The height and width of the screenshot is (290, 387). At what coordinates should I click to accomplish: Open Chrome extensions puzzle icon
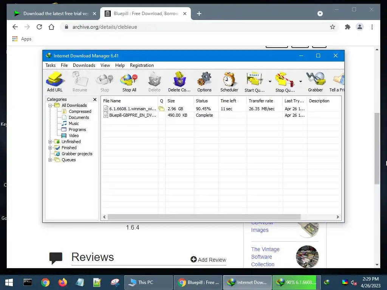click(x=348, y=27)
